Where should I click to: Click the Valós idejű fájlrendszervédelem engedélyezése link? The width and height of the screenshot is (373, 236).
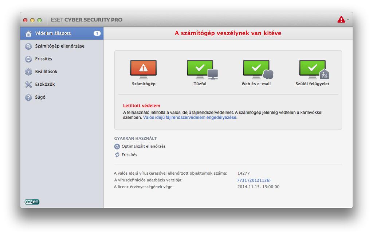tap(189, 117)
